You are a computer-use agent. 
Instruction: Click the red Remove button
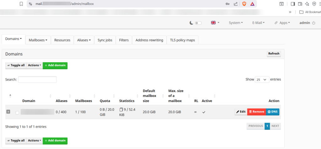(x=256, y=112)
